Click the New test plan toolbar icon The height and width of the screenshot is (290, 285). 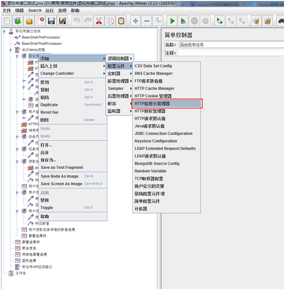click(x=7, y=21)
